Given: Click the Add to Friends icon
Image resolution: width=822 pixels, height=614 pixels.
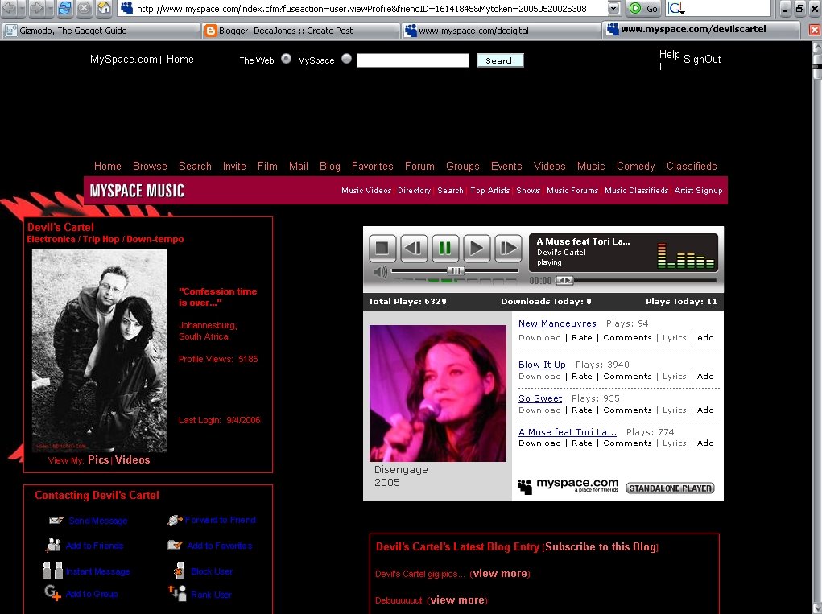Looking at the screenshot, I should (x=53, y=545).
